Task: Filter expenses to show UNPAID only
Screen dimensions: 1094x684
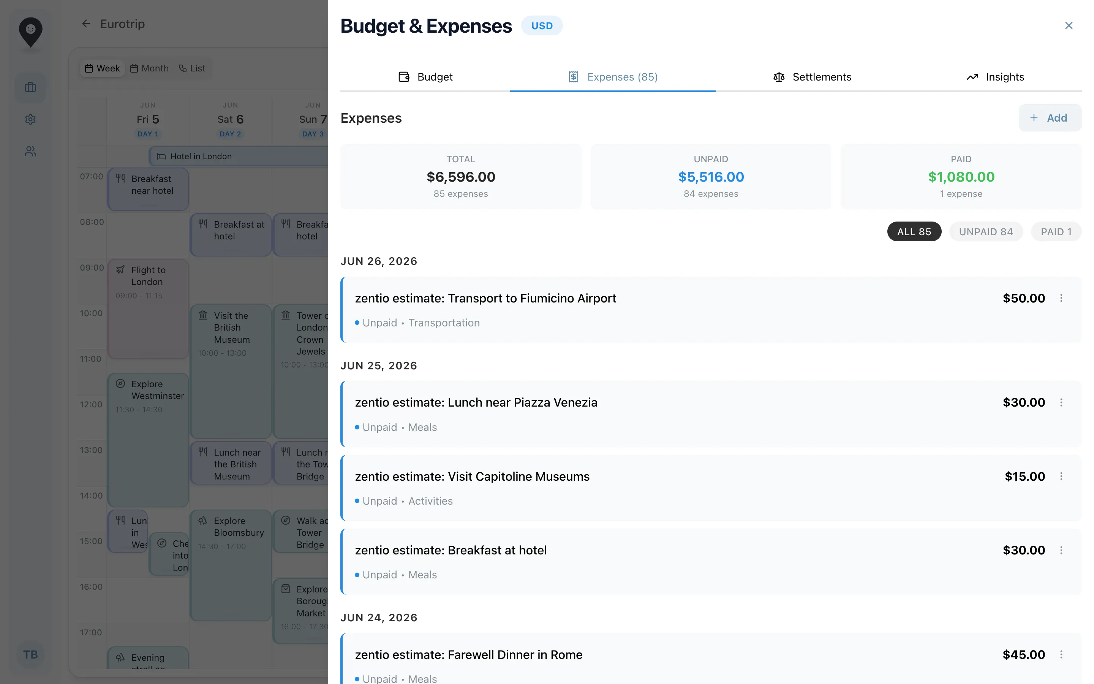Action: click(x=986, y=231)
